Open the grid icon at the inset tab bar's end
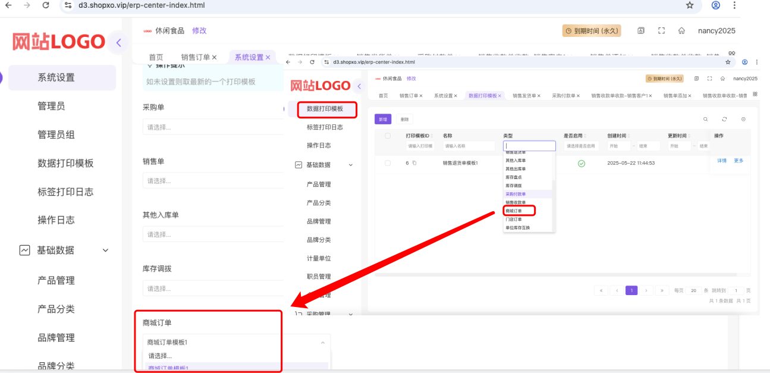The width and height of the screenshot is (770, 373). pos(755,94)
